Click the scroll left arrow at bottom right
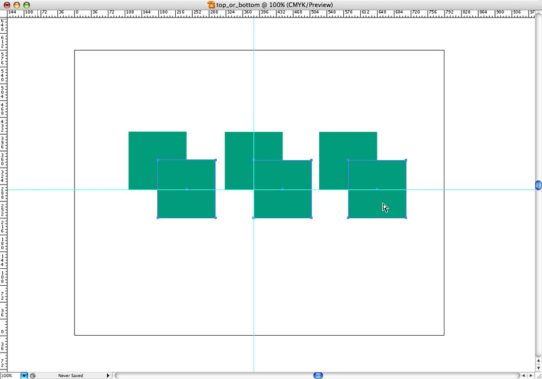The image size is (542, 379). click(522, 375)
